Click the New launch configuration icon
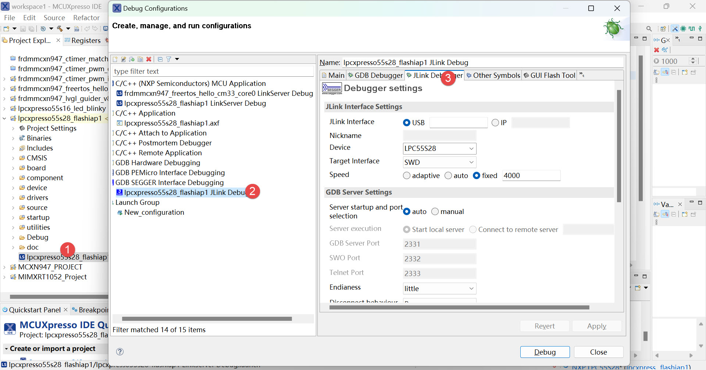Image resolution: width=706 pixels, height=370 pixels. (x=115, y=59)
